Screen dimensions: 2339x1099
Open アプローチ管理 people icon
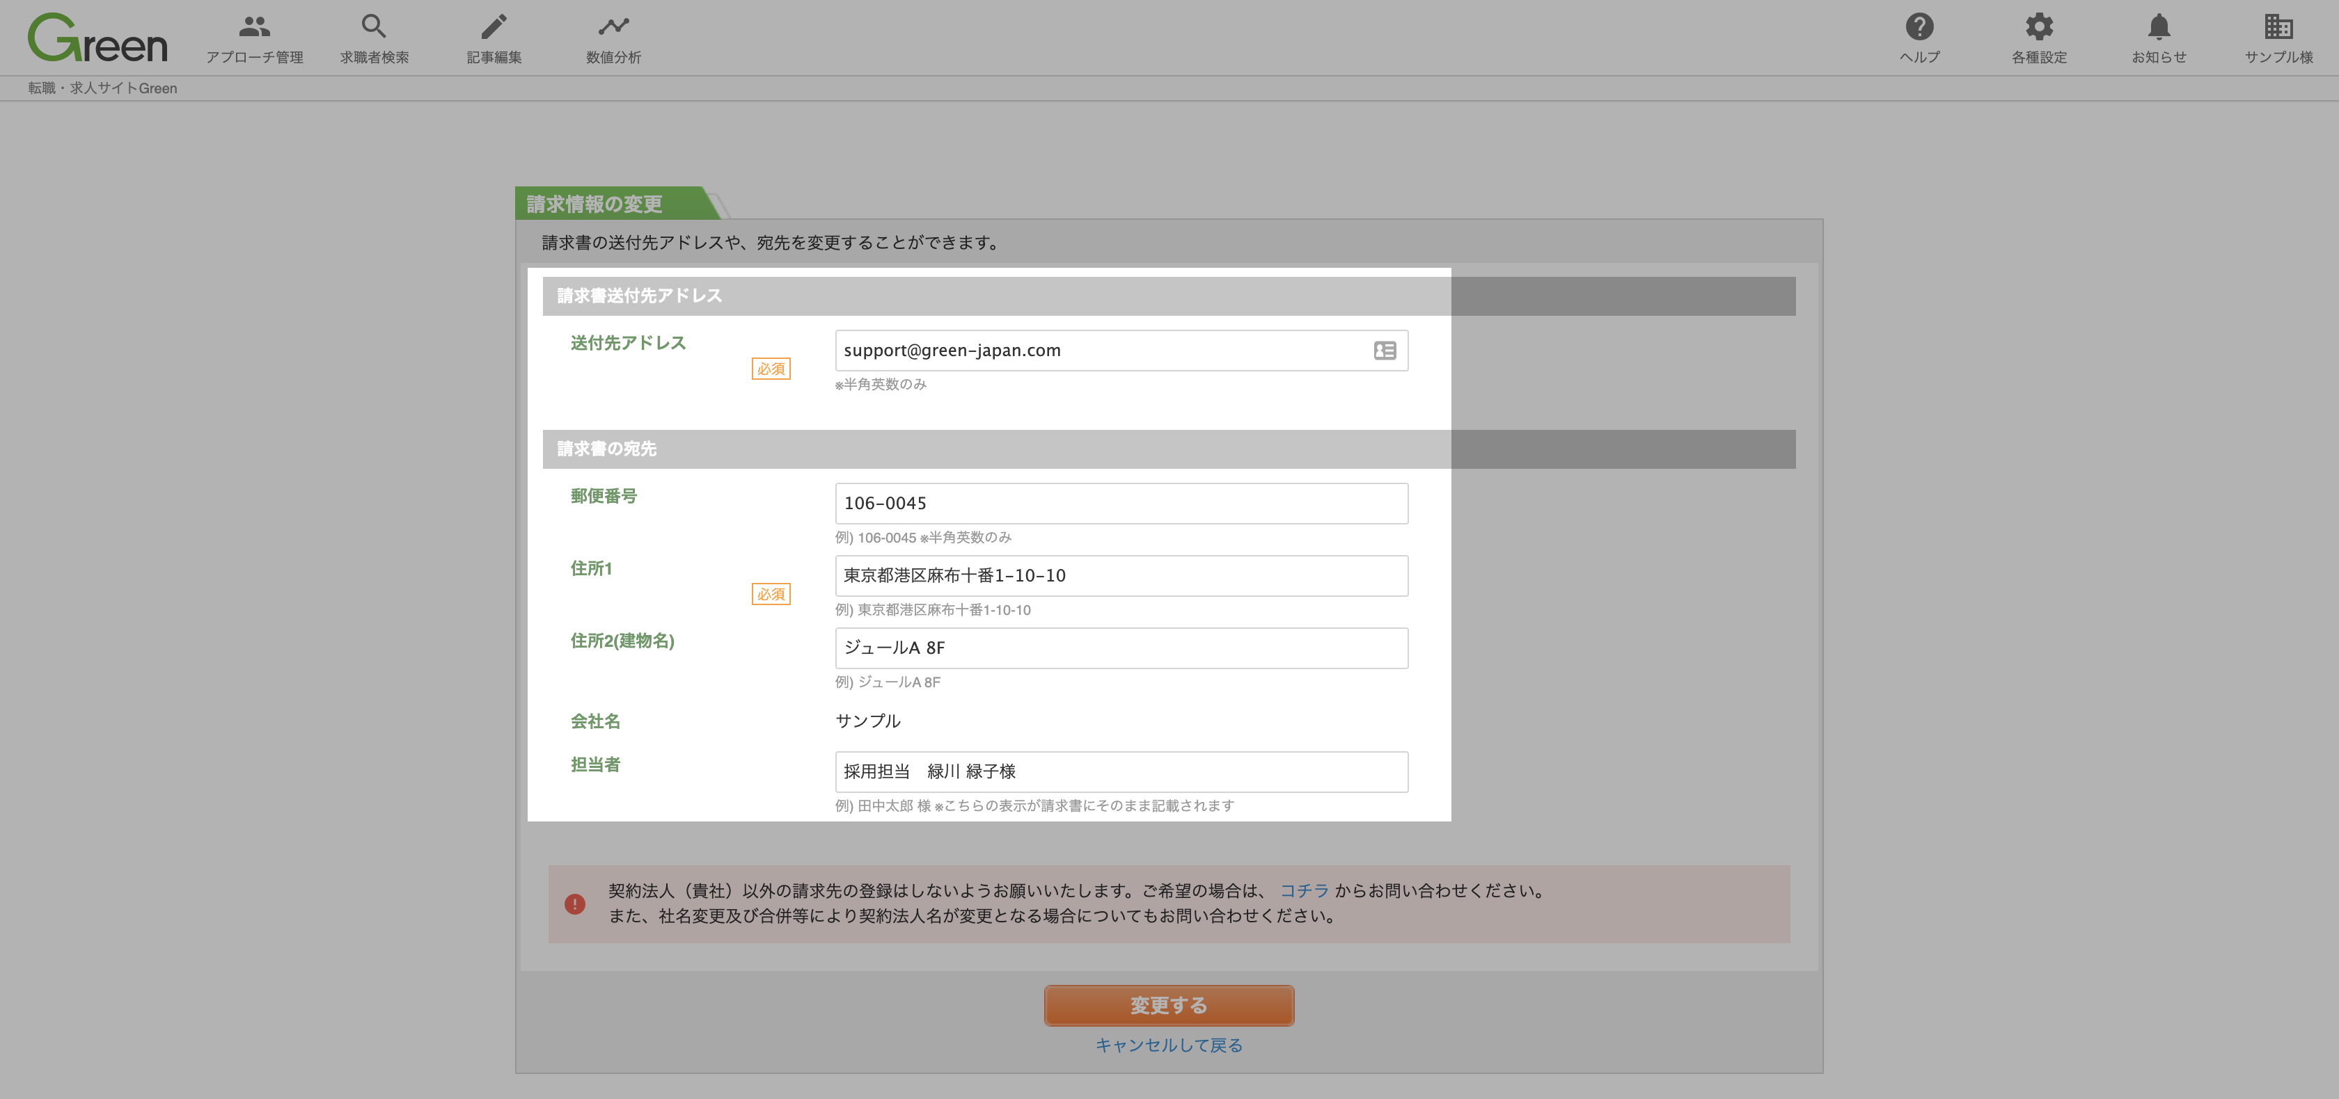tap(254, 26)
